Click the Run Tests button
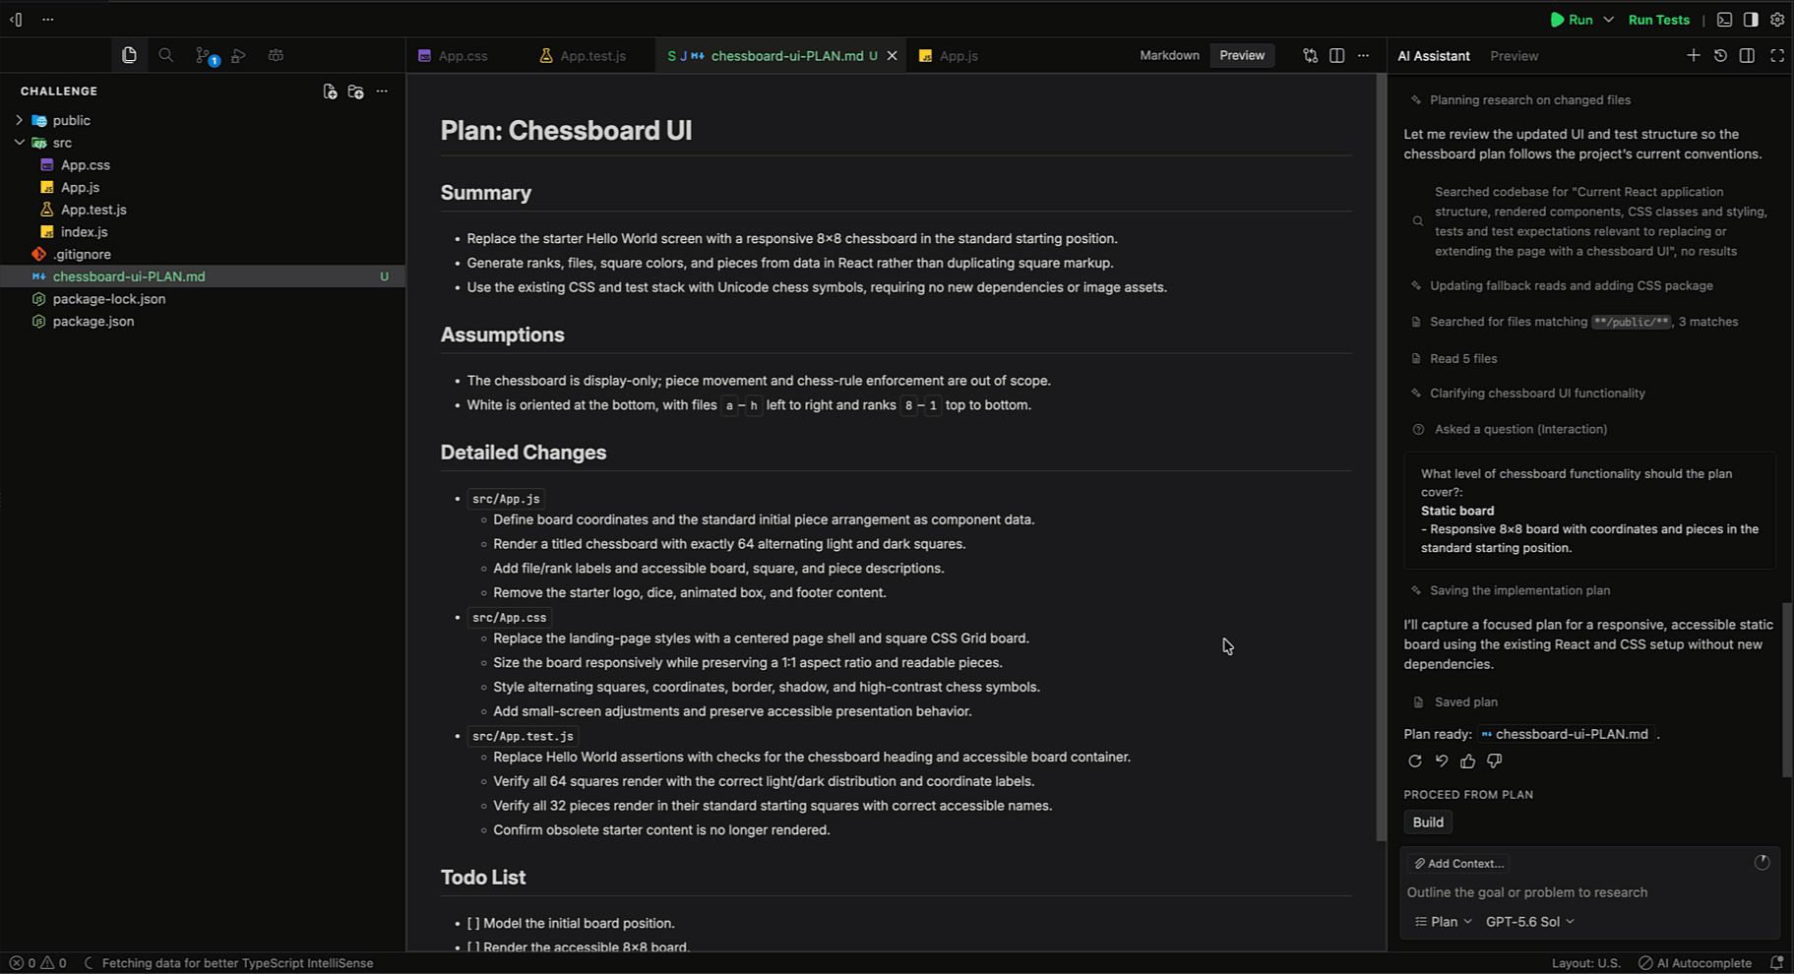This screenshot has height=974, width=1794. [1658, 20]
